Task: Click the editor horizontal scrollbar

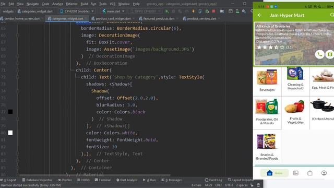Action: coord(95,175)
